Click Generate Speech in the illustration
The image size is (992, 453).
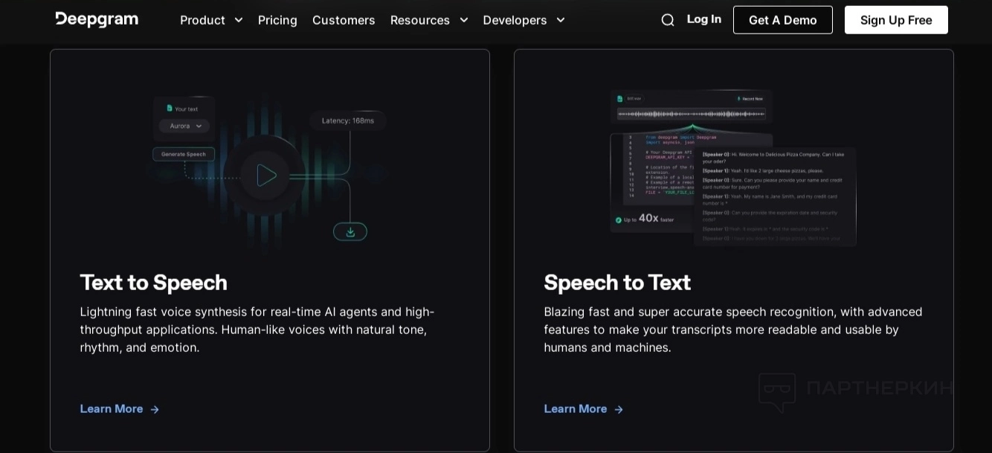[x=184, y=154]
